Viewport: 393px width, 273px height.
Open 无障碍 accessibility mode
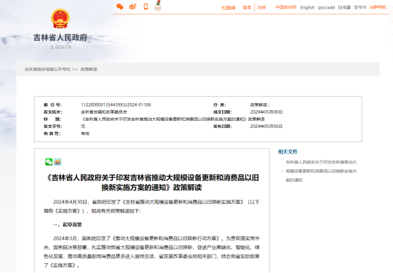228,8
